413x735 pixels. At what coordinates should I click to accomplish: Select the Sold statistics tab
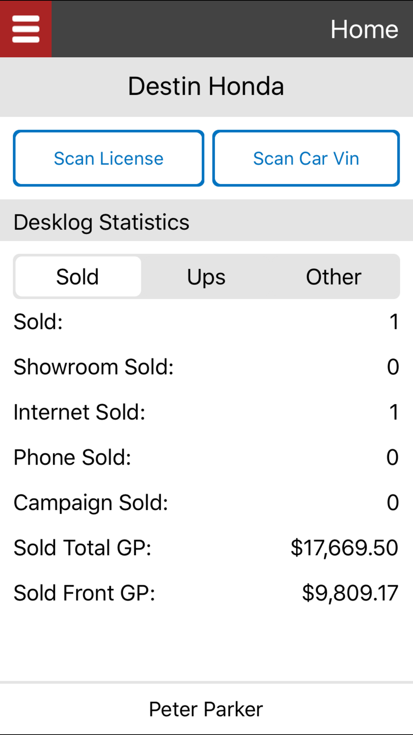(x=78, y=277)
